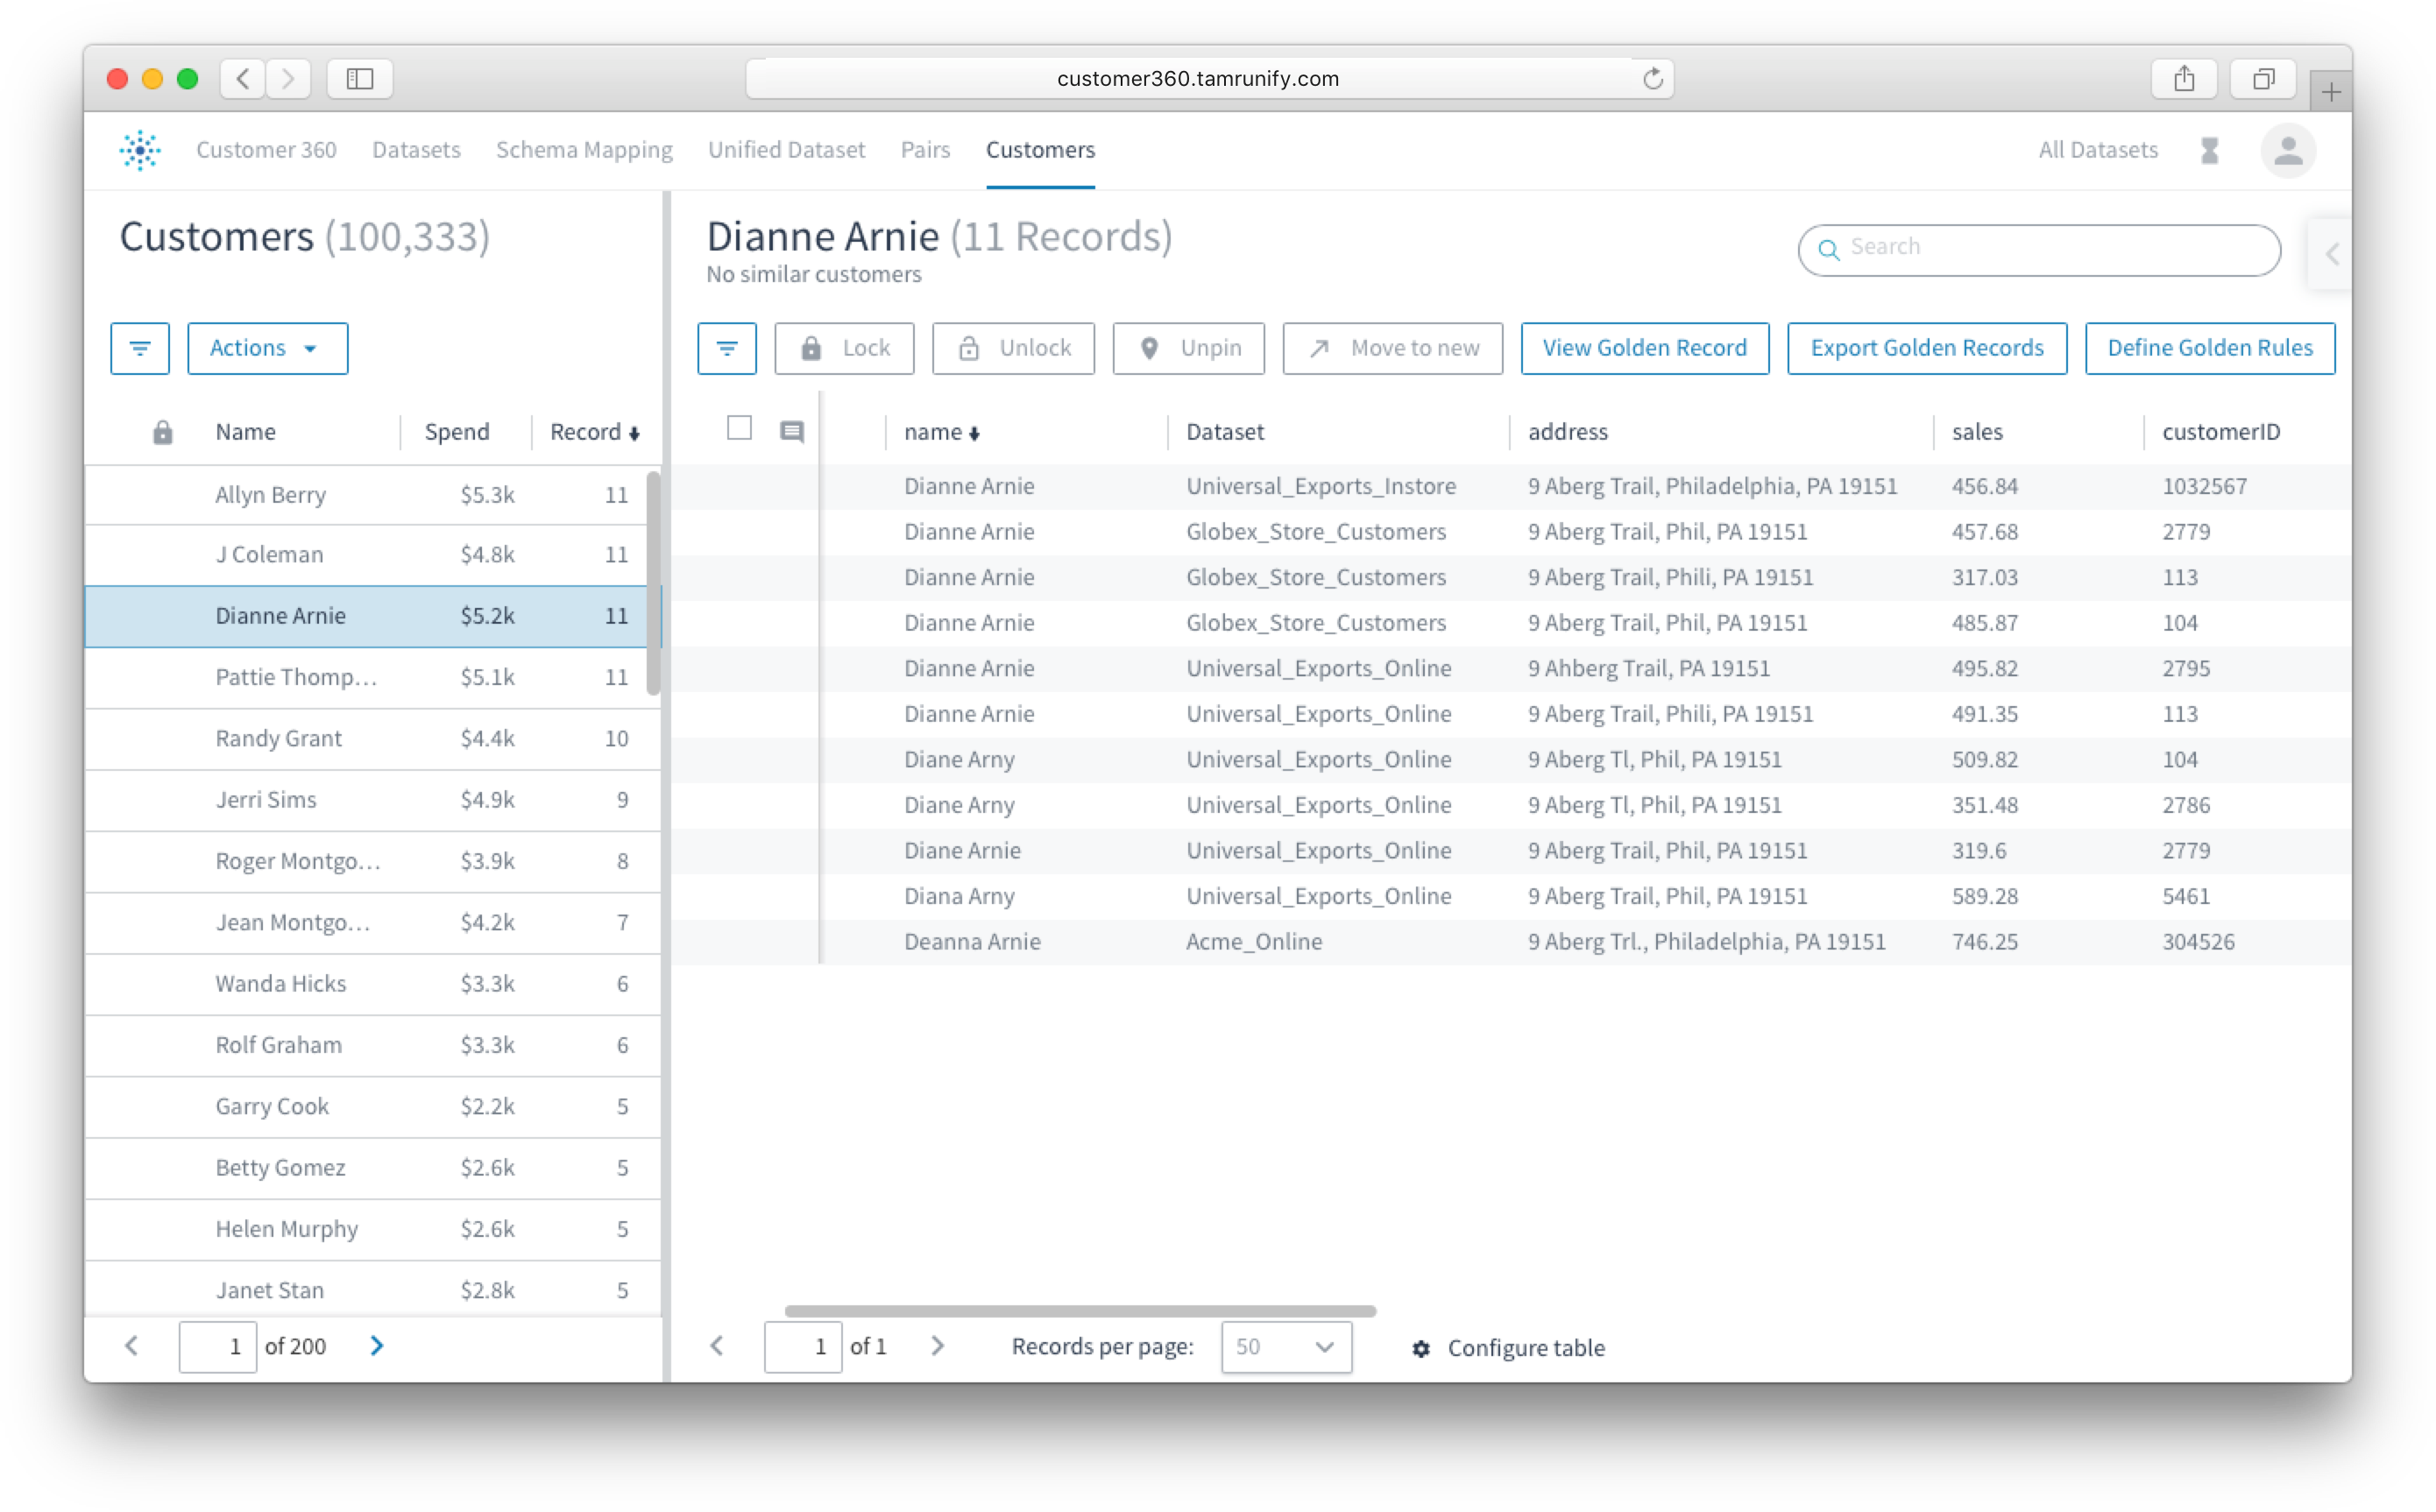
Task: Click the Lock records icon
Action: [x=844, y=348]
